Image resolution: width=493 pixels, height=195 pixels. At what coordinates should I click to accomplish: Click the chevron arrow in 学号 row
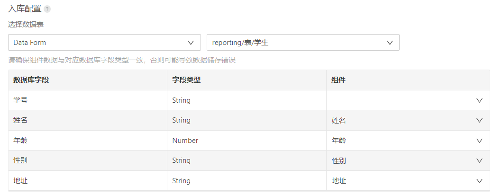[x=479, y=100]
